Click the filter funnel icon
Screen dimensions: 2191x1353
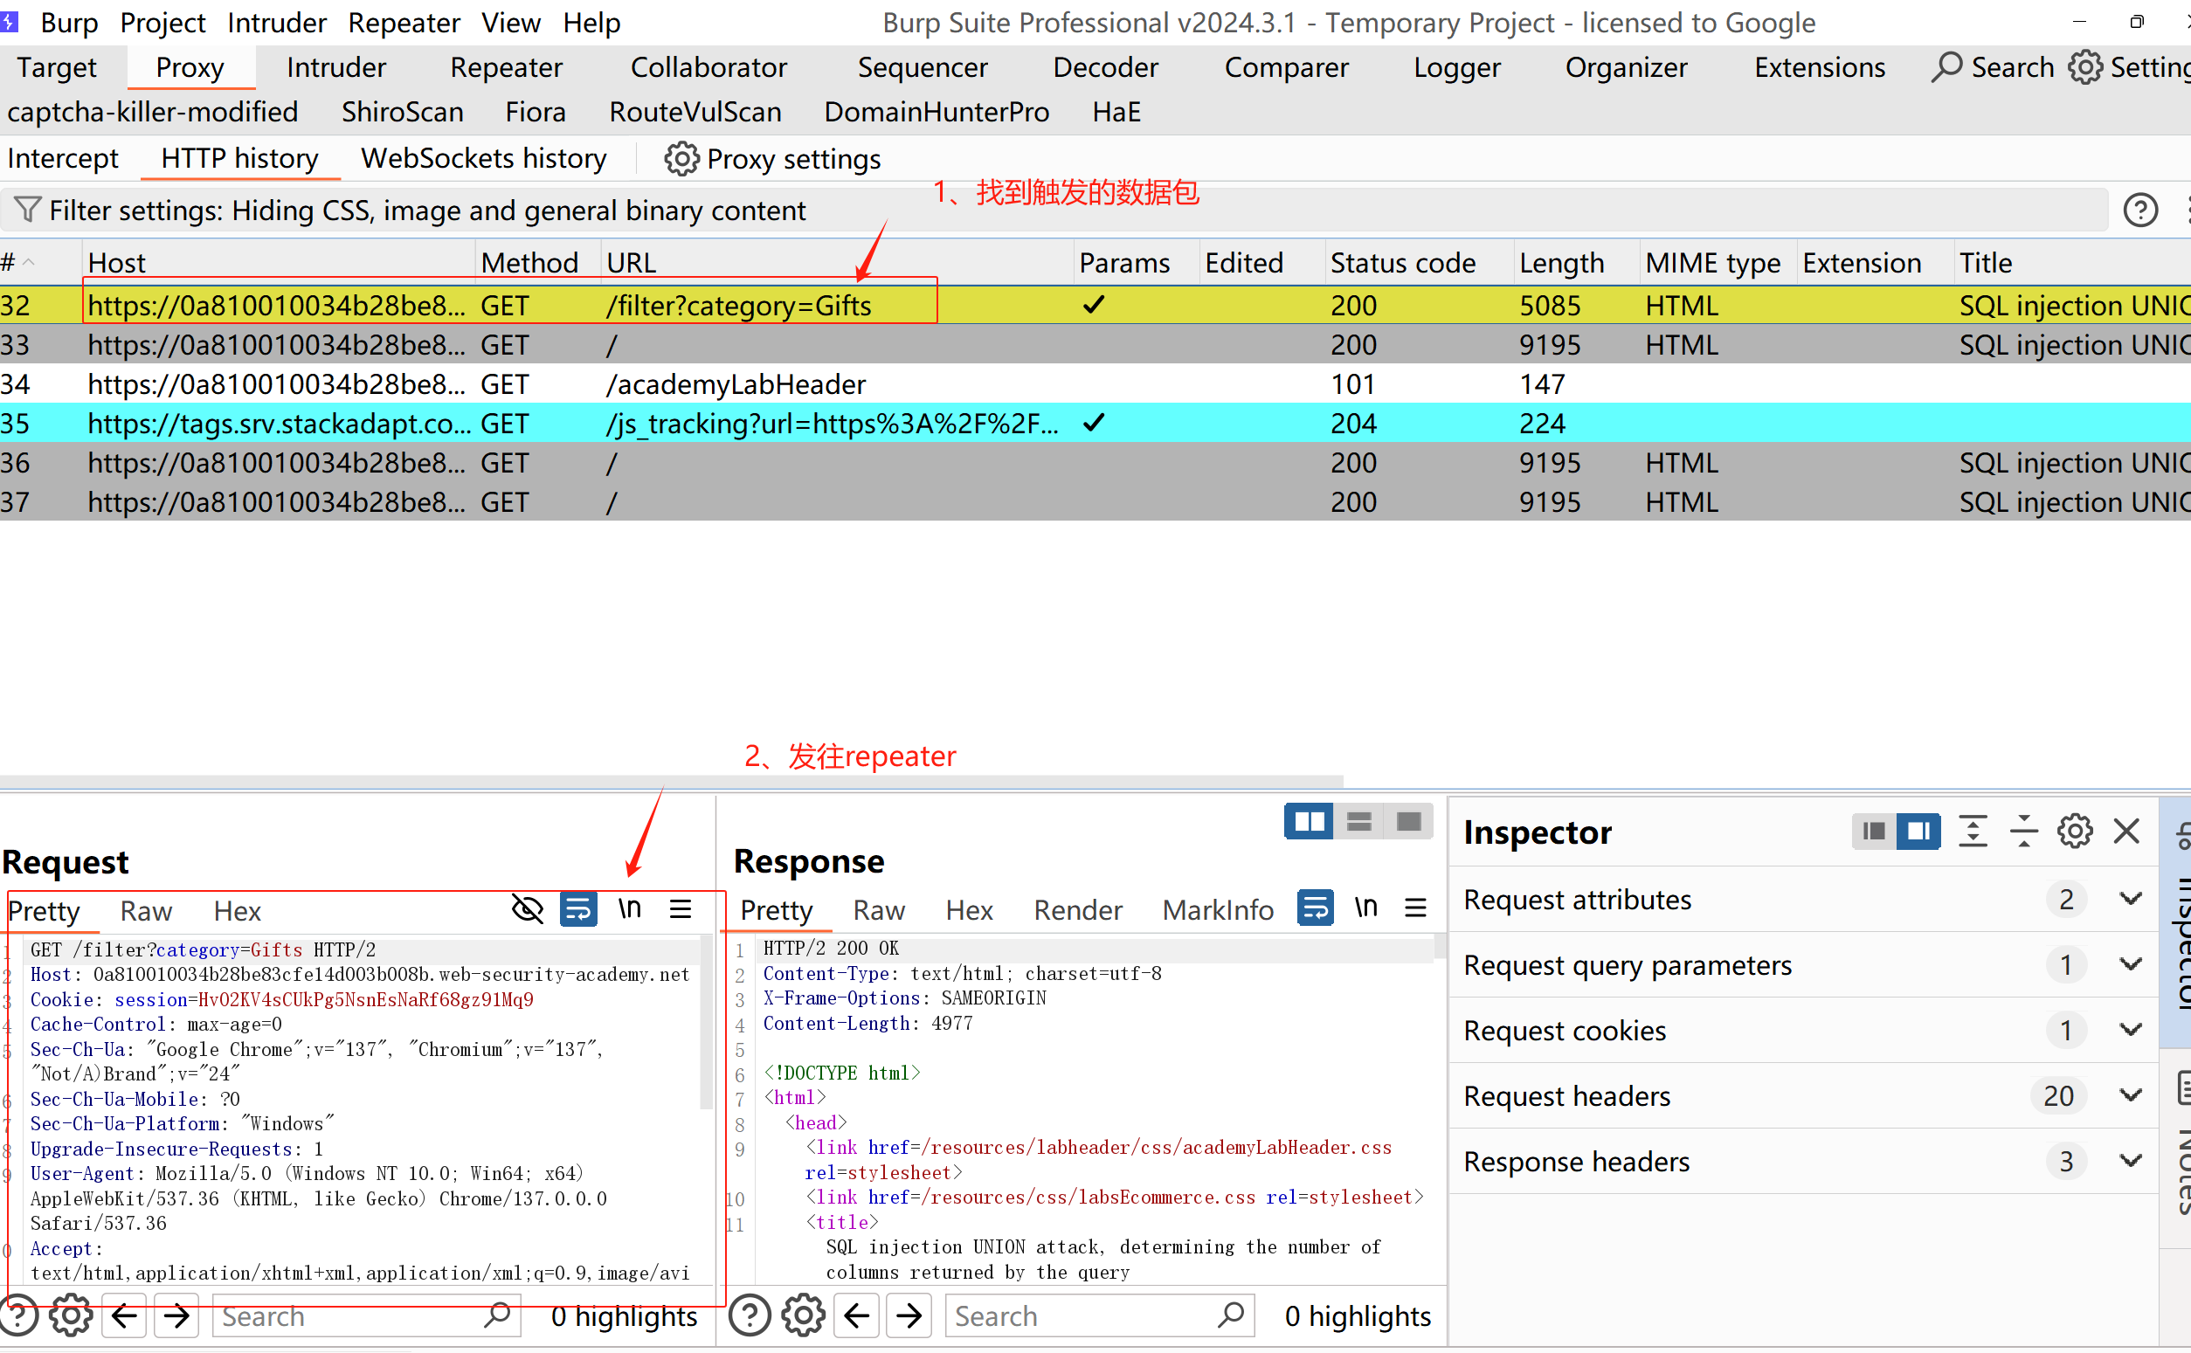[27, 211]
